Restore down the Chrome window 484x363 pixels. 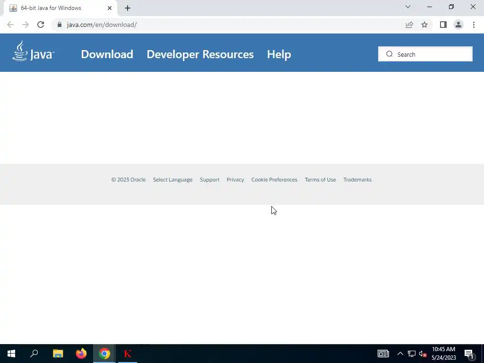pos(451,7)
